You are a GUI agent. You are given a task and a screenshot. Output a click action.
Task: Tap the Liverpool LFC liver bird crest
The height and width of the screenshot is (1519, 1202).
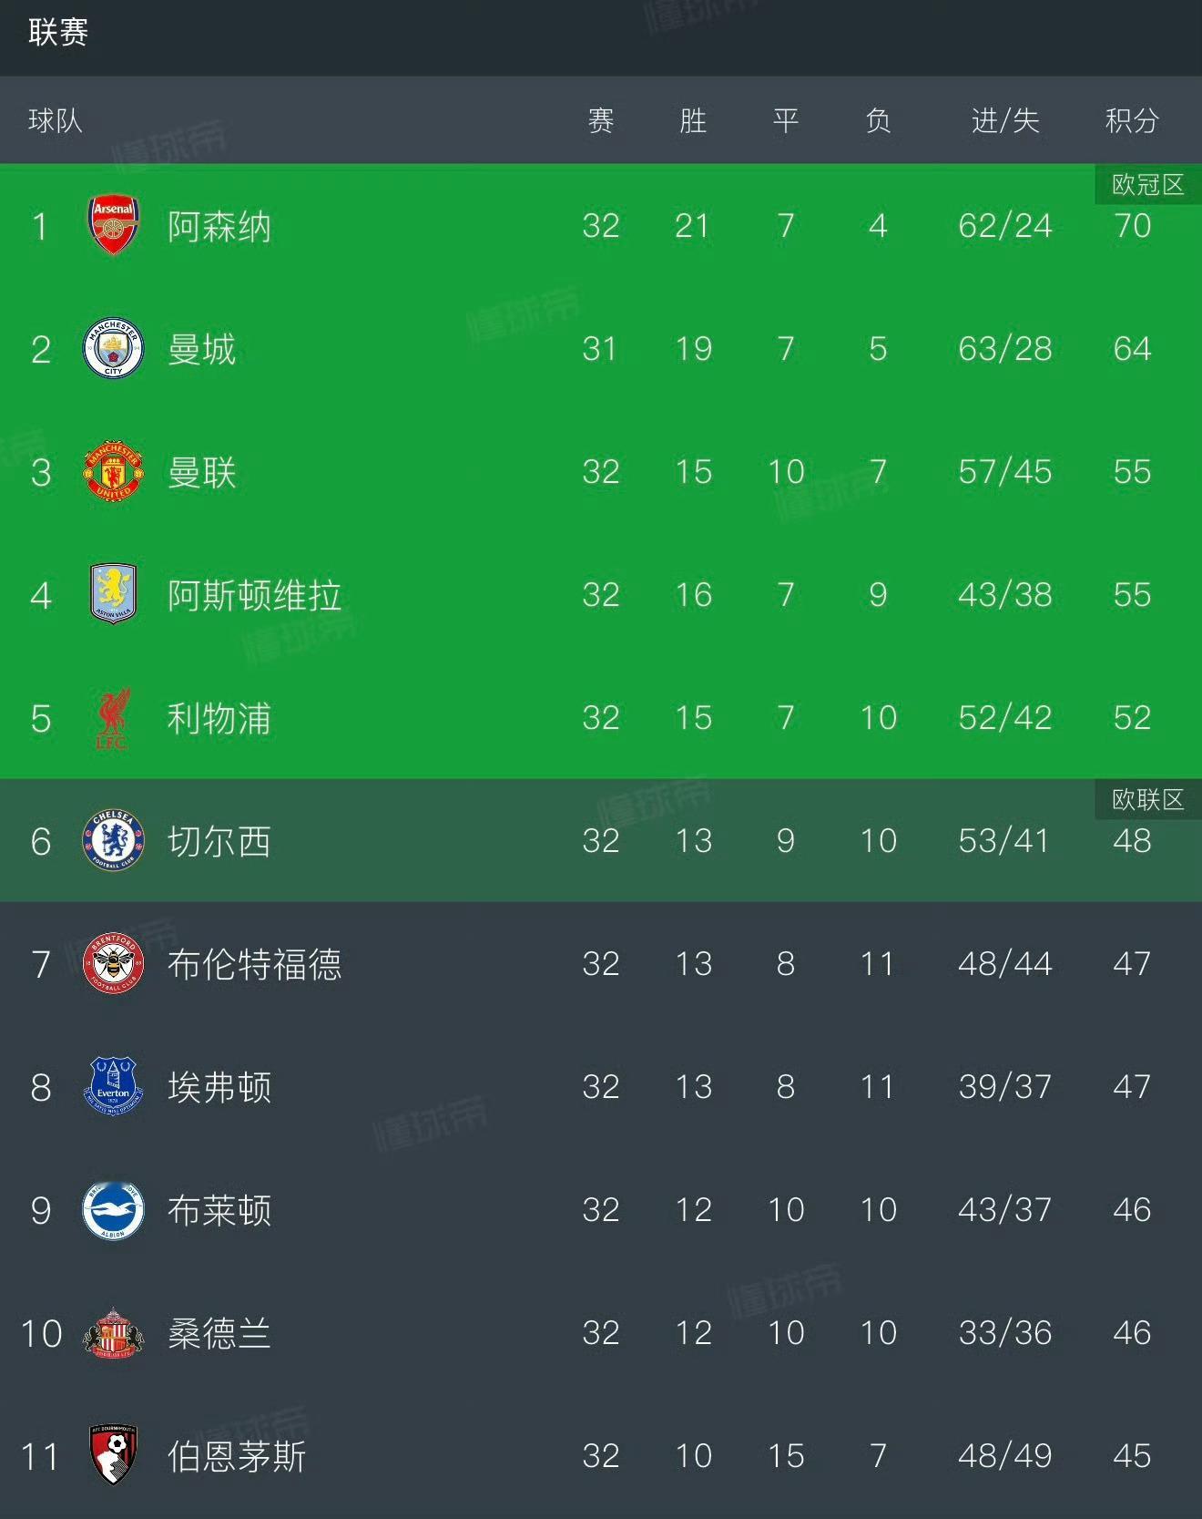[113, 718]
